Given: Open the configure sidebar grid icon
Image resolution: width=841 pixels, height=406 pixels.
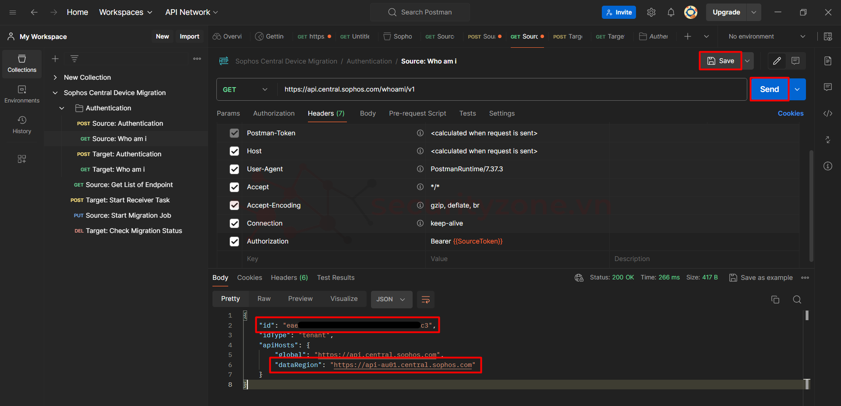Looking at the screenshot, I should [22, 159].
